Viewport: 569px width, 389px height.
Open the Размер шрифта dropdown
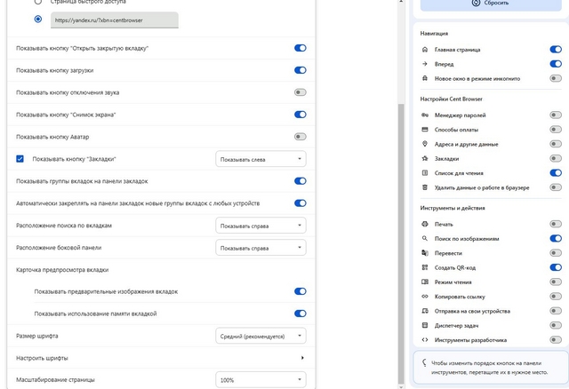click(x=260, y=336)
